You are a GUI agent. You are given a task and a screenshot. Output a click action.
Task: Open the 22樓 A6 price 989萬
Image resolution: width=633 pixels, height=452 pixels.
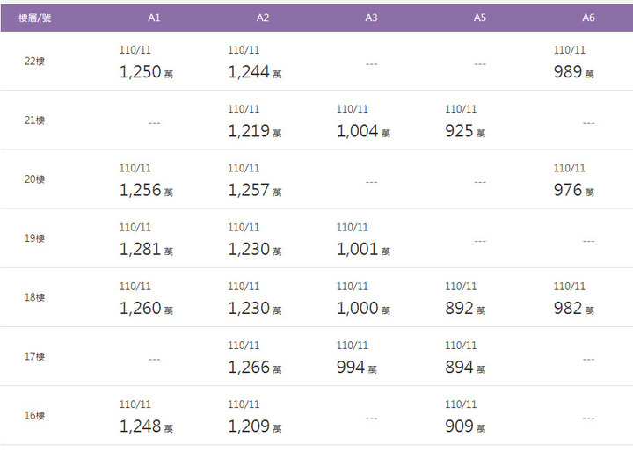coord(573,72)
